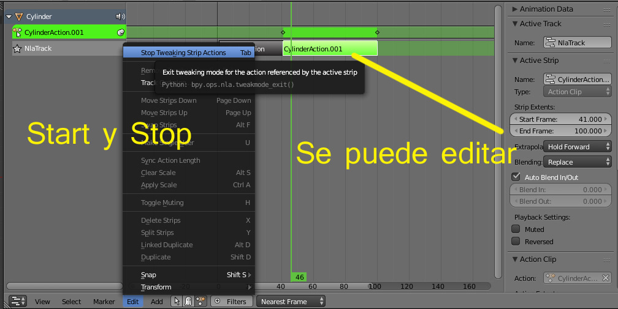The width and height of the screenshot is (618, 309).
Task: Click the Apply Scale menu entry
Action: tap(189, 185)
